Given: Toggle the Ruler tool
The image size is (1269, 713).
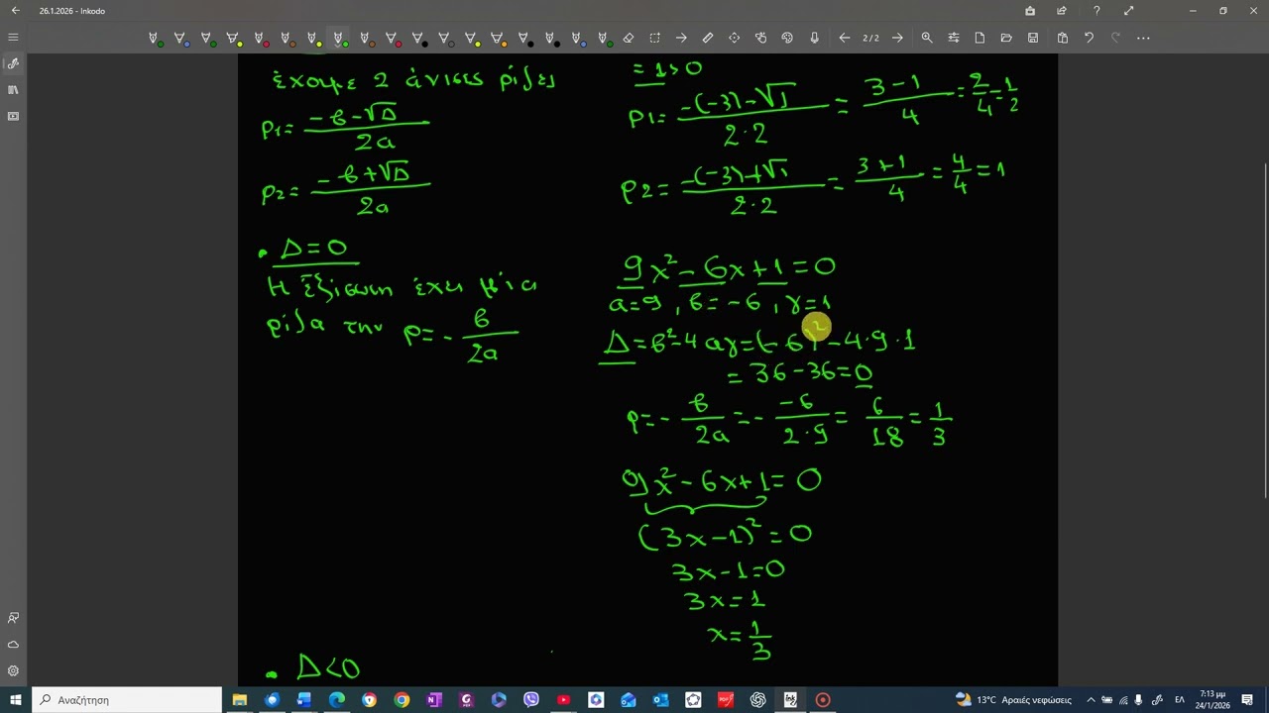Looking at the screenshot, I should (708, 38).
